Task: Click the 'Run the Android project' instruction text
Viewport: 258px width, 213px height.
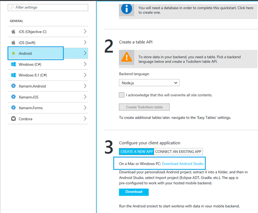Action: point(179,206)
